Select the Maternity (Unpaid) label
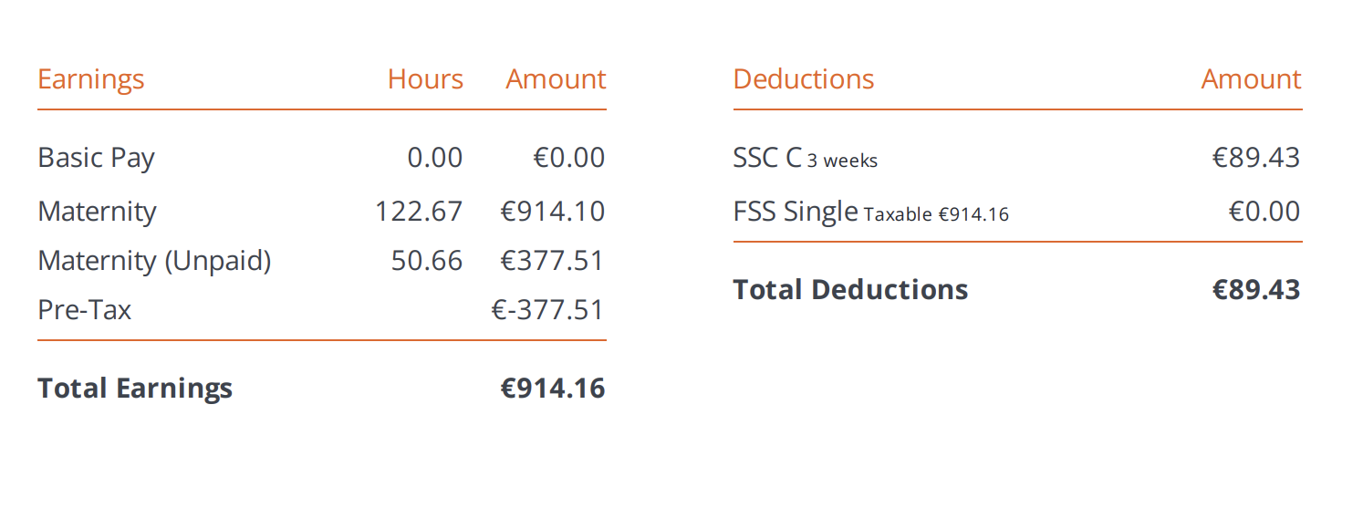 [x=155, y=262]
